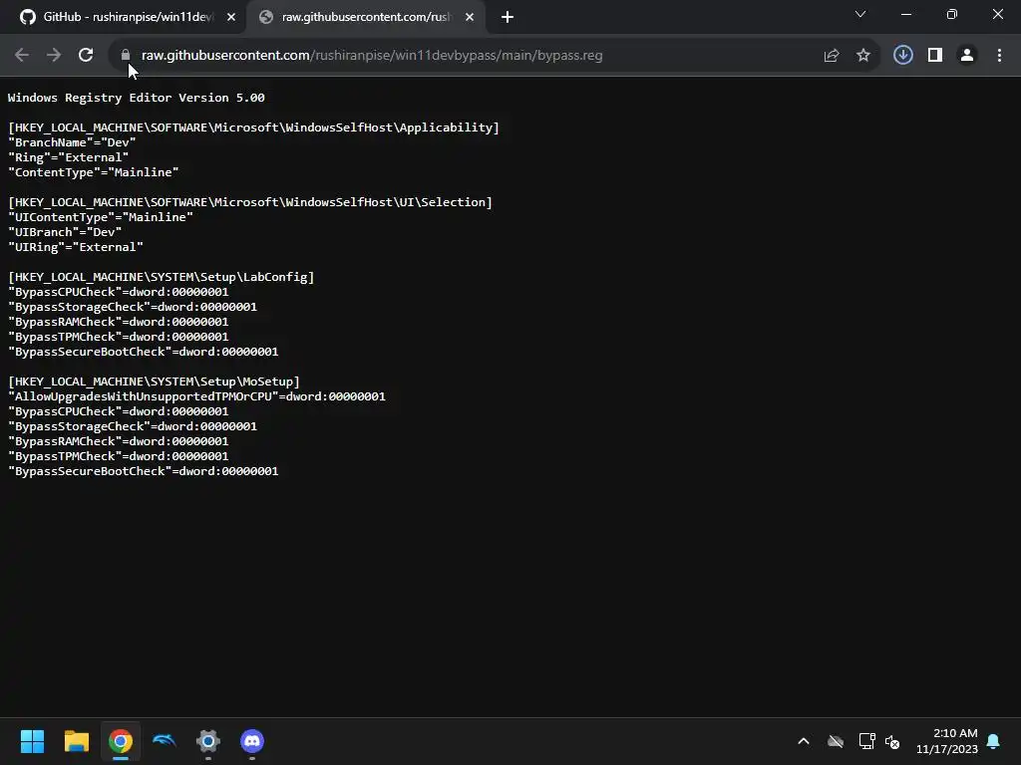Focus the address bar URL field

pos(372,56)
